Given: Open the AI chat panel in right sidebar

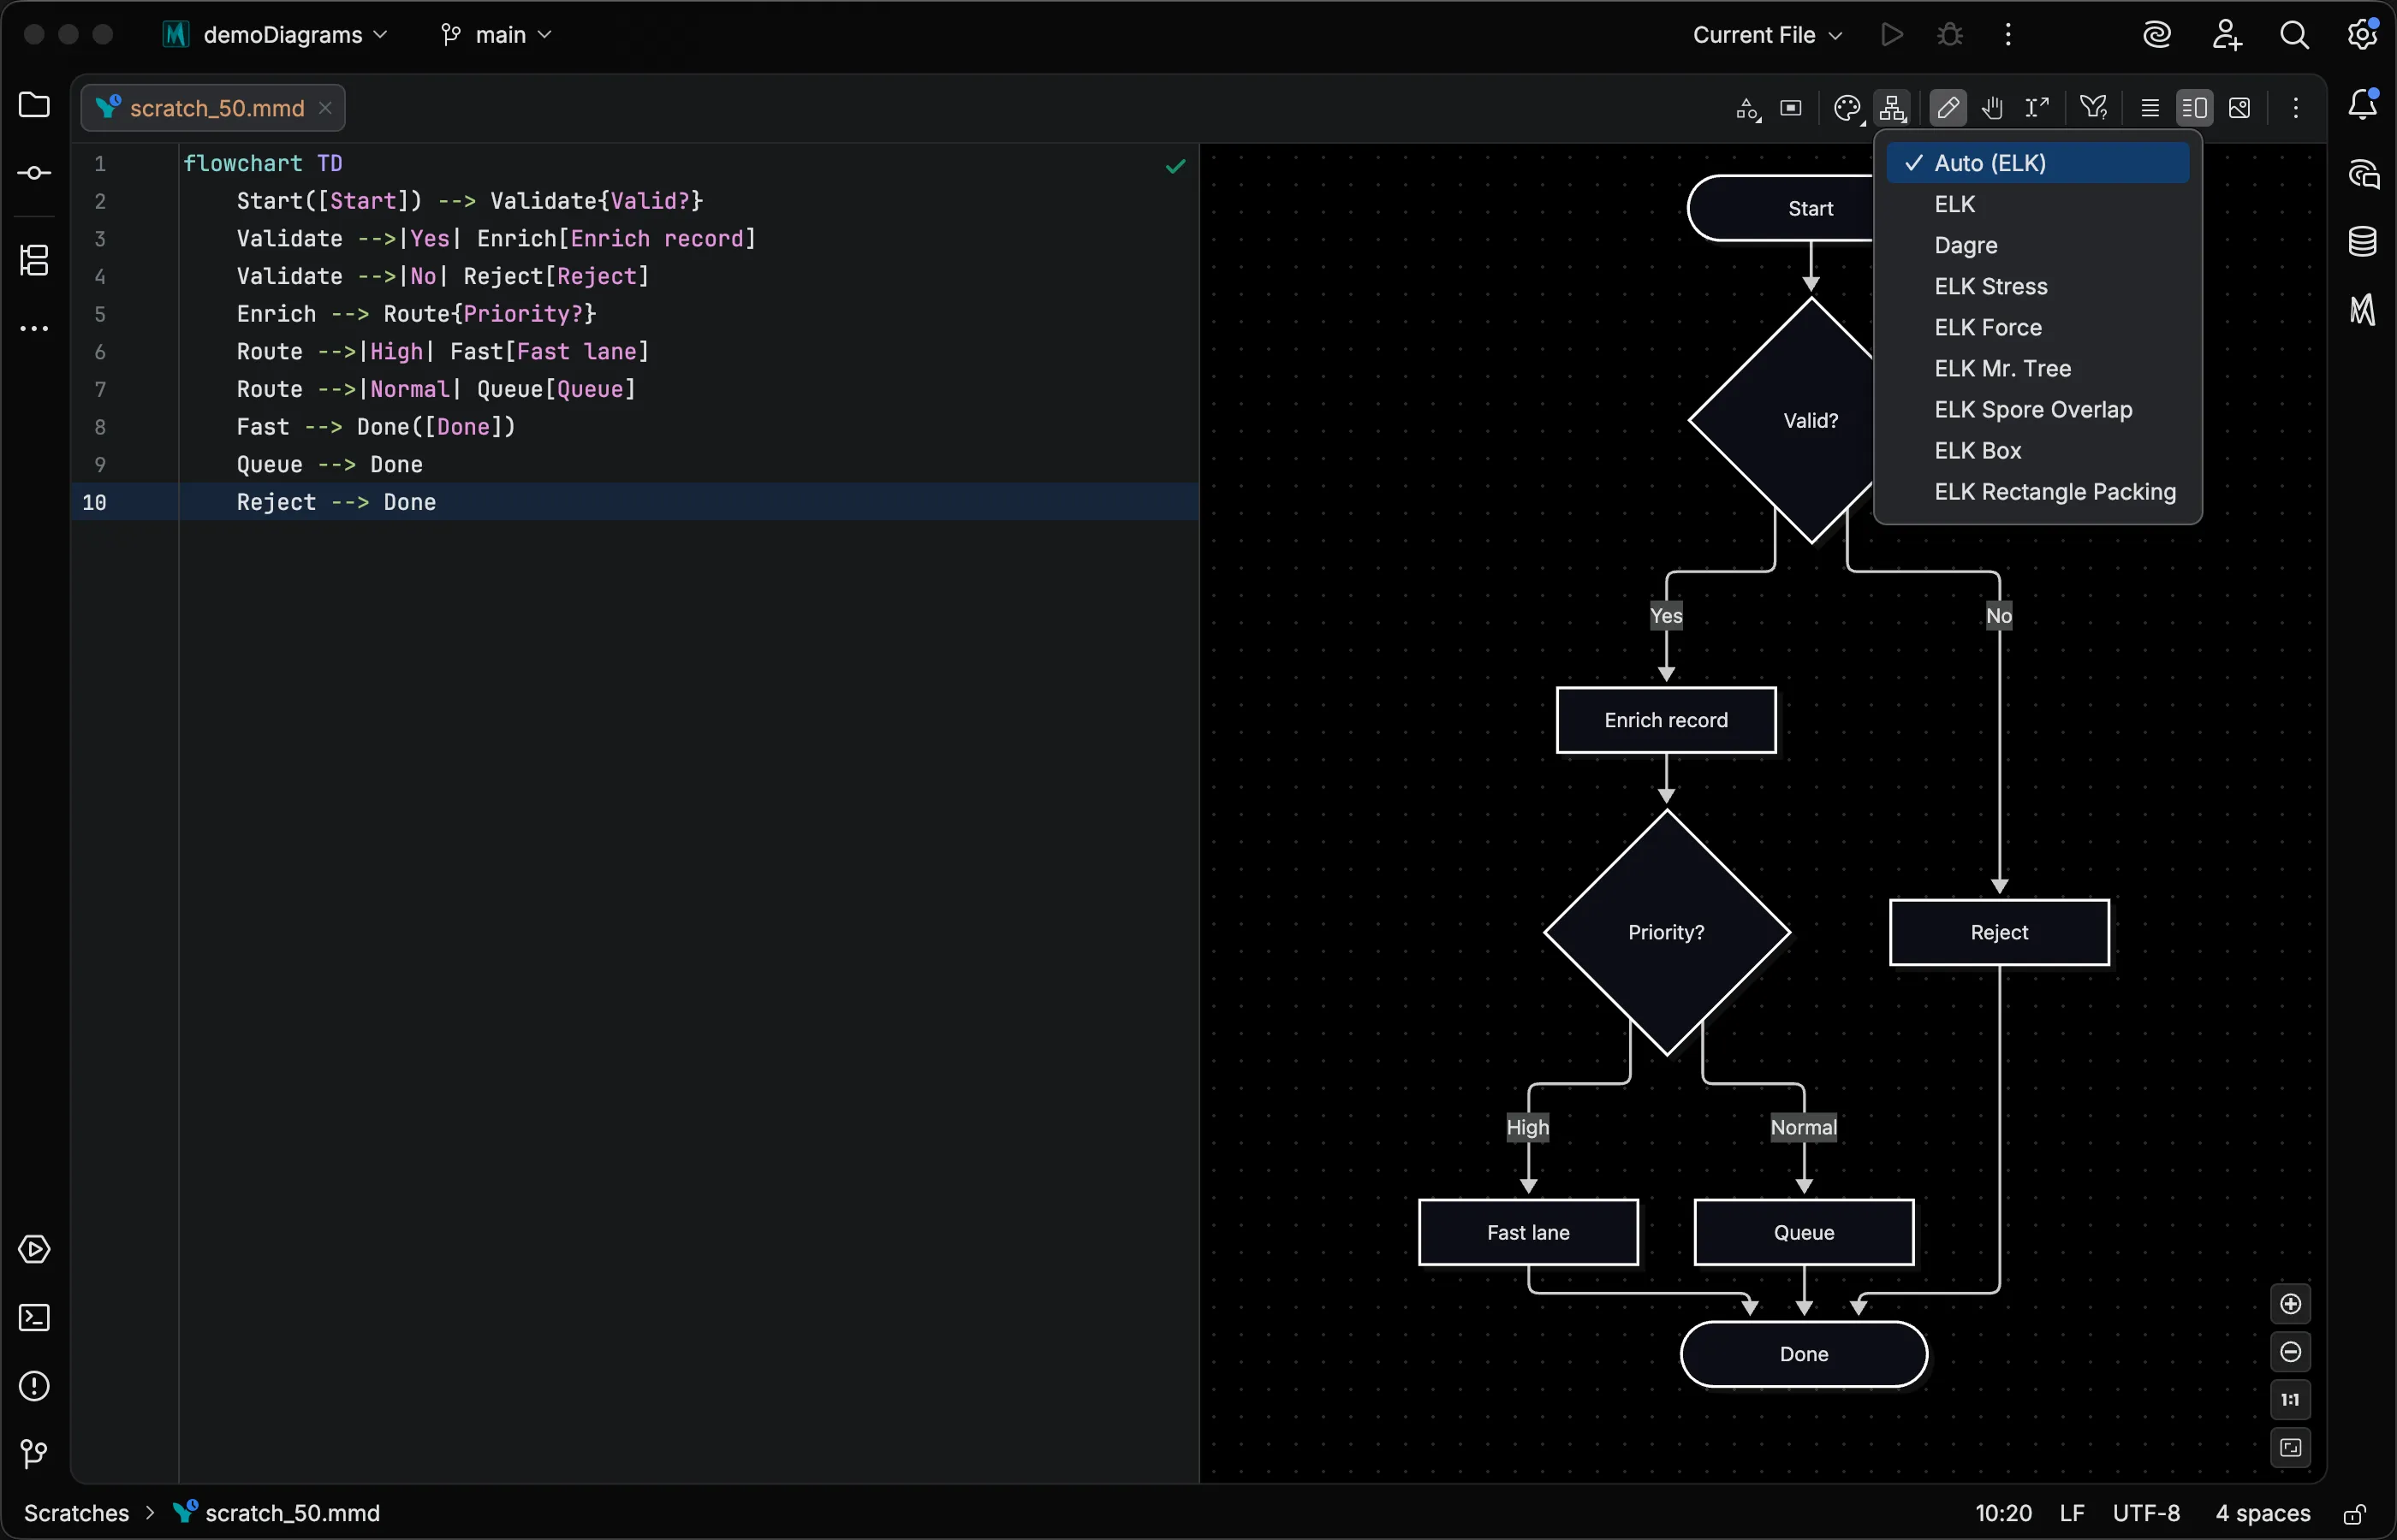Looking at the screenshot, I should pos(2363,174).
